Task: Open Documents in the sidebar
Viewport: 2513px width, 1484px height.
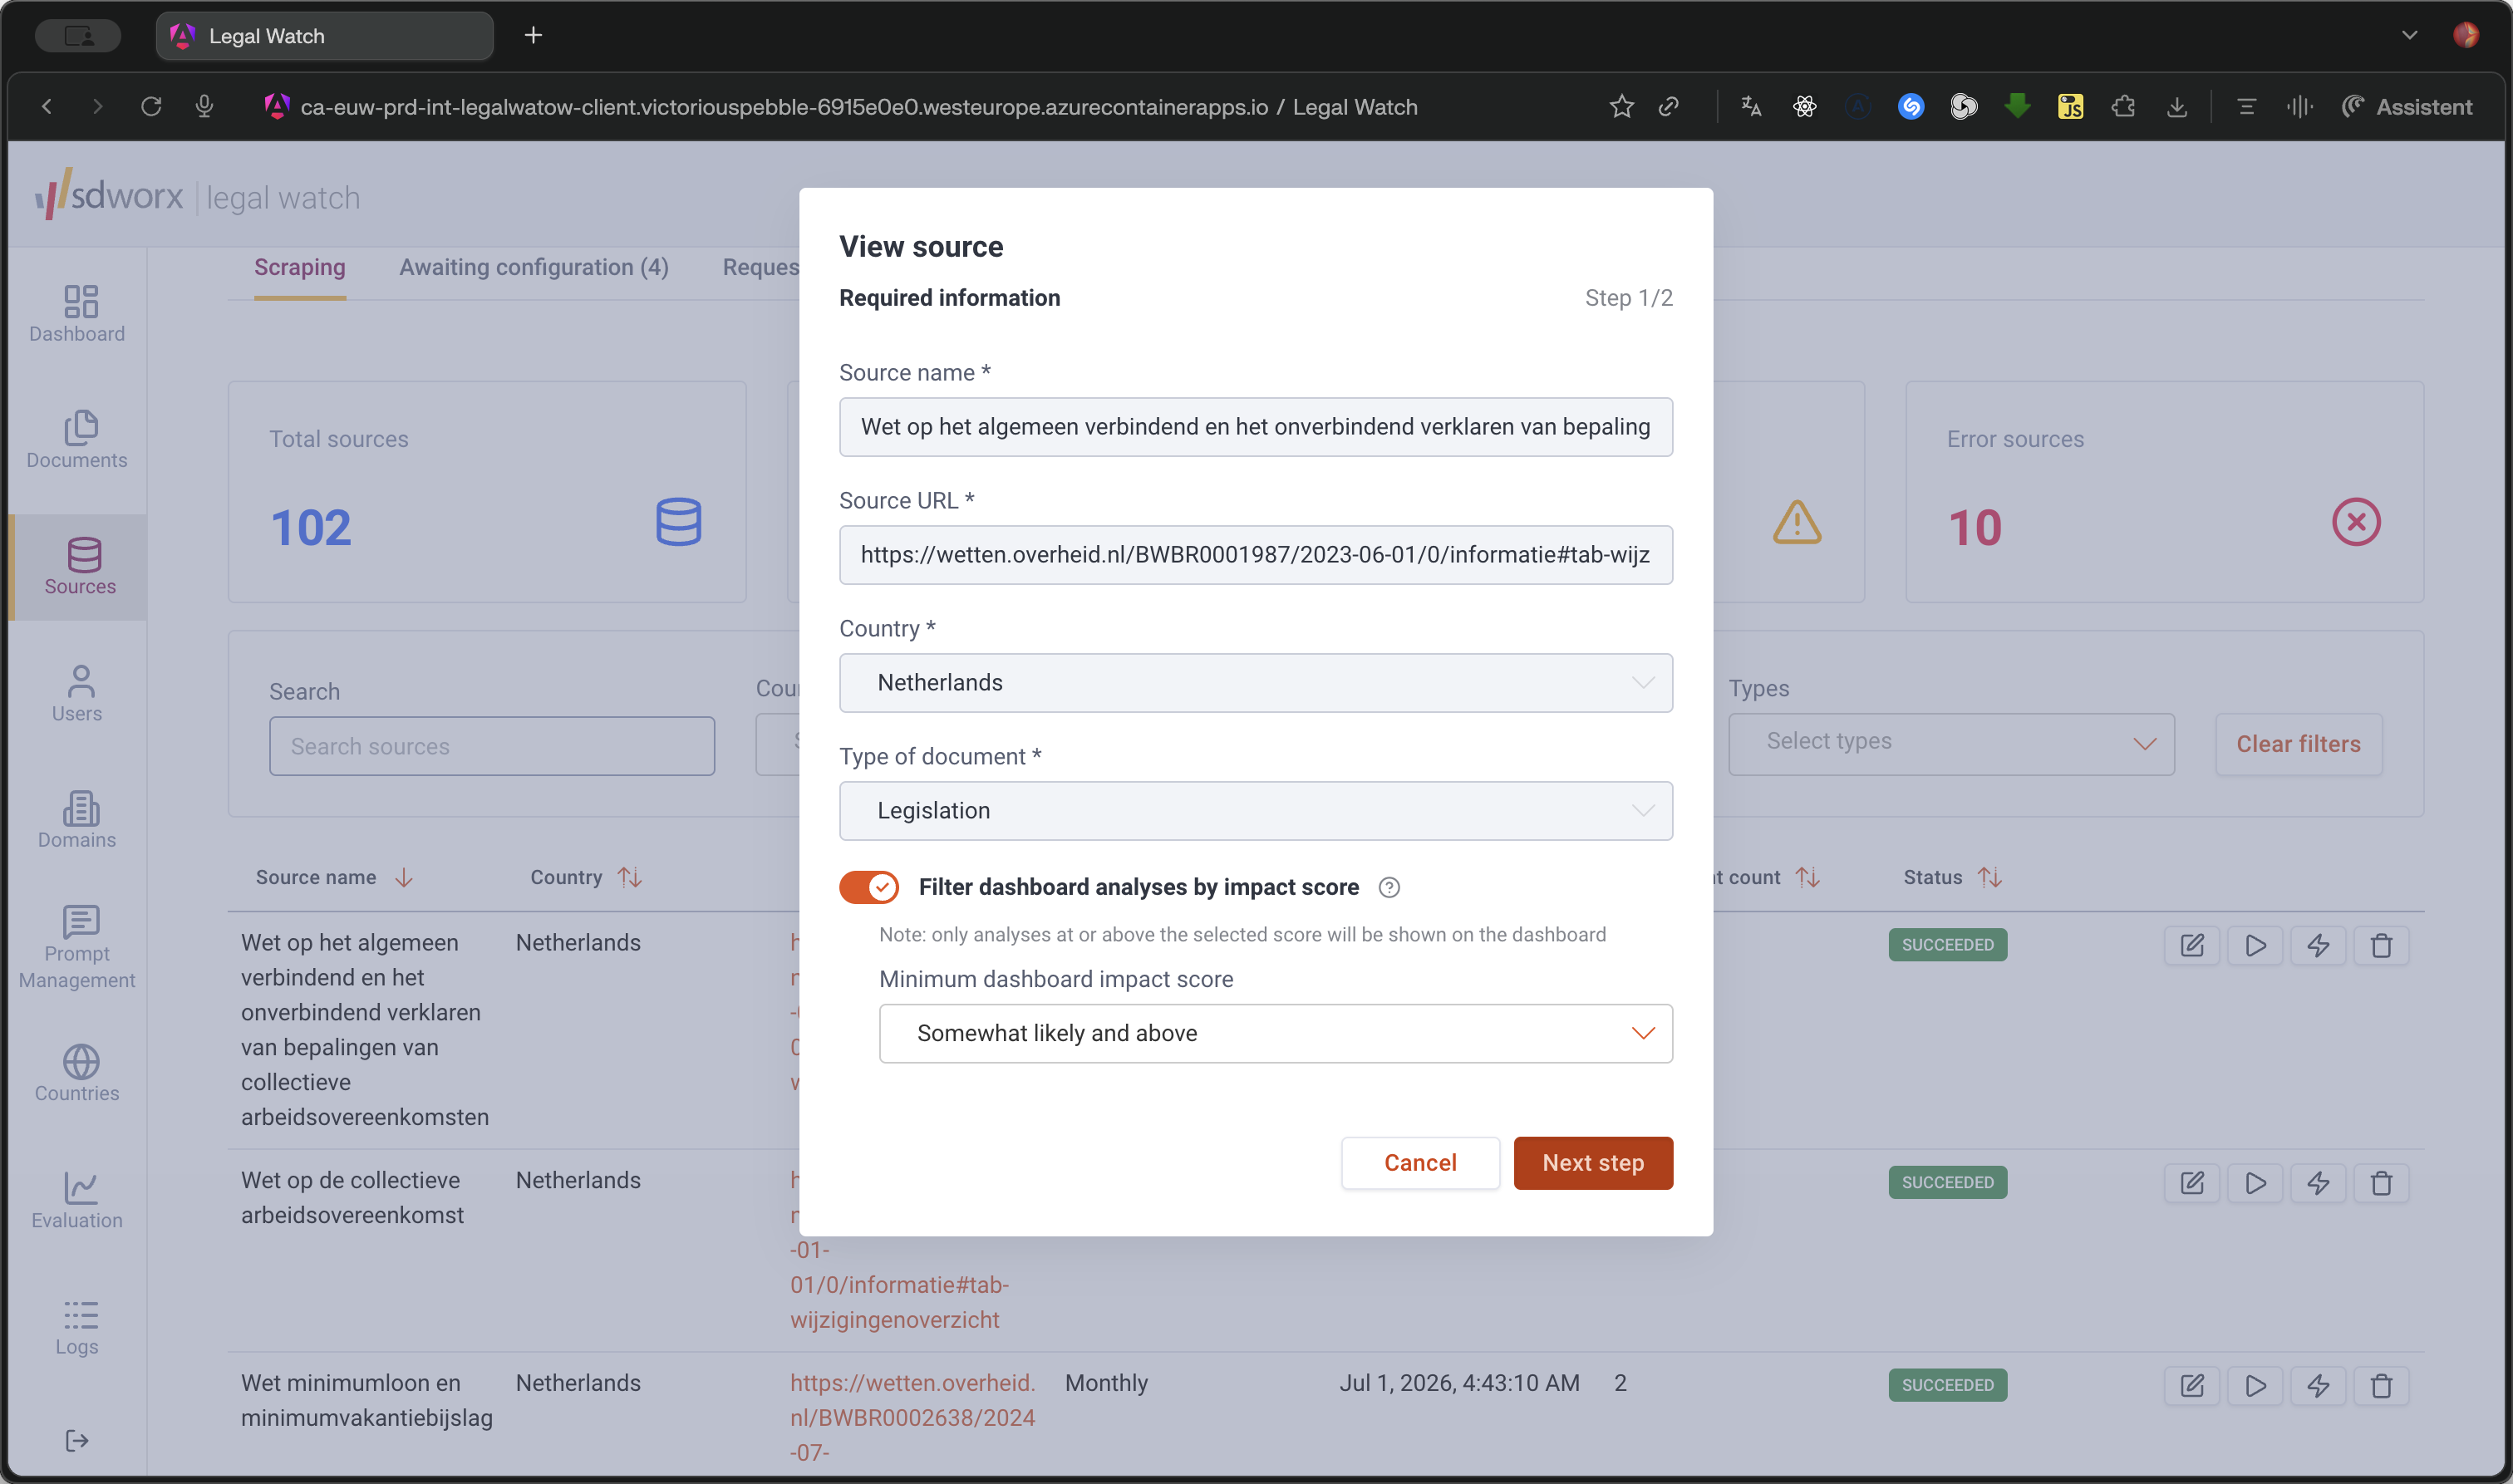Action: click(x=77, y=440)
